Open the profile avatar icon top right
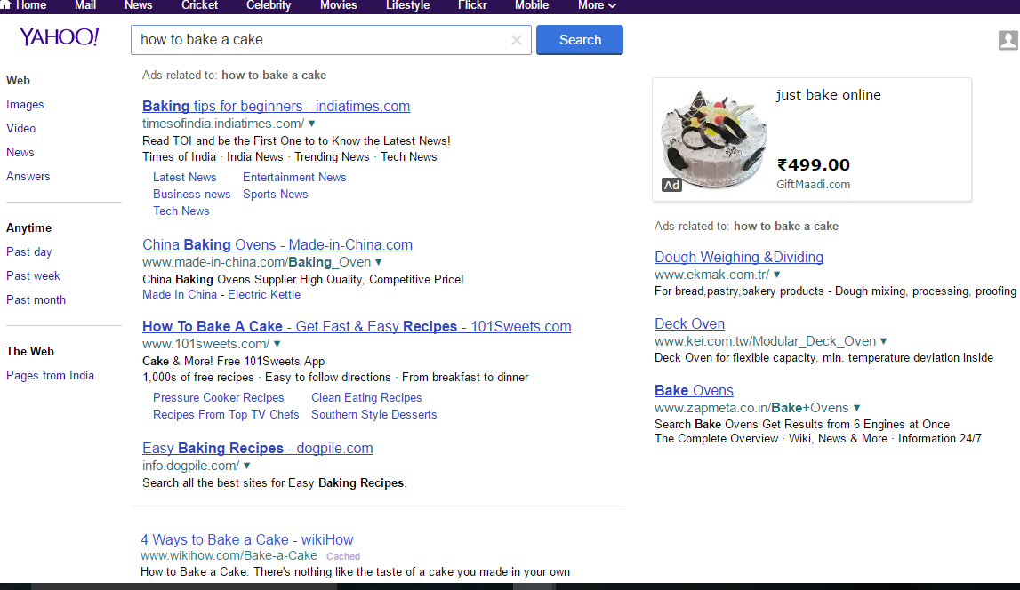The image size is (1020, 590). click(1008, 40)
